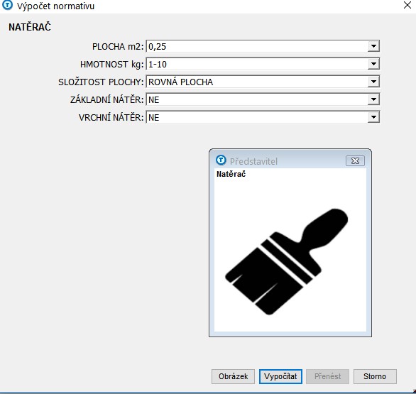Click the app logo in the Výpočet normativu title bar
The height and width of the screenshot is (394, 416).
7,5
